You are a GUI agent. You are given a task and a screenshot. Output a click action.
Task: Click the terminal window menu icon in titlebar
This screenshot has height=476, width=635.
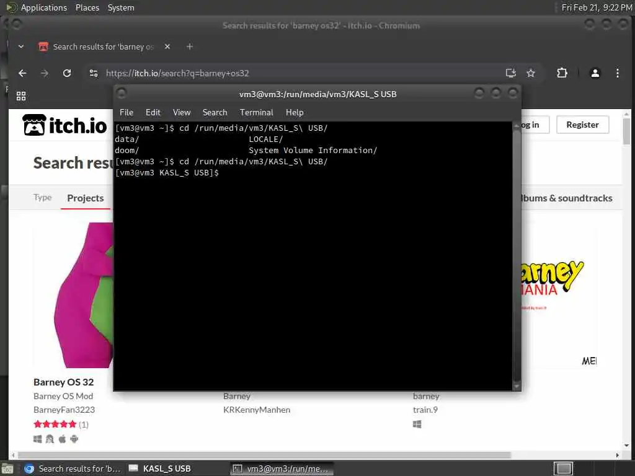(122, 94)
